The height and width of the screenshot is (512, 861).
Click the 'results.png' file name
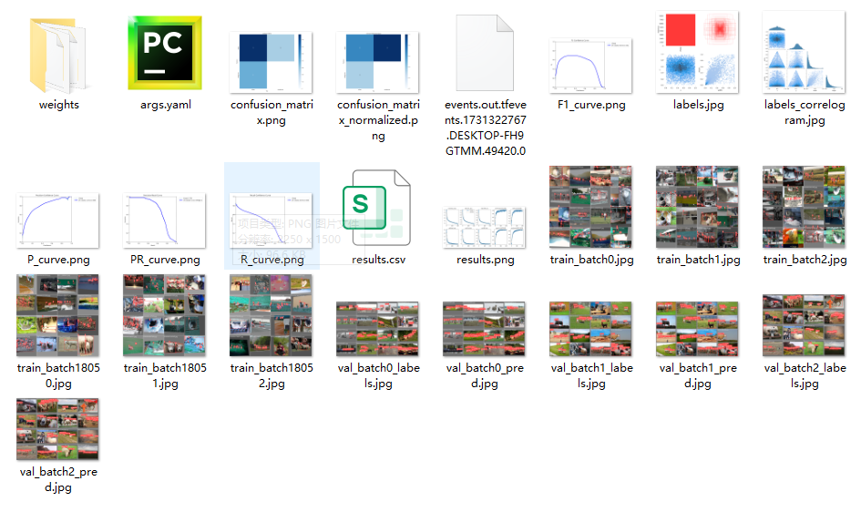(486, 260)
